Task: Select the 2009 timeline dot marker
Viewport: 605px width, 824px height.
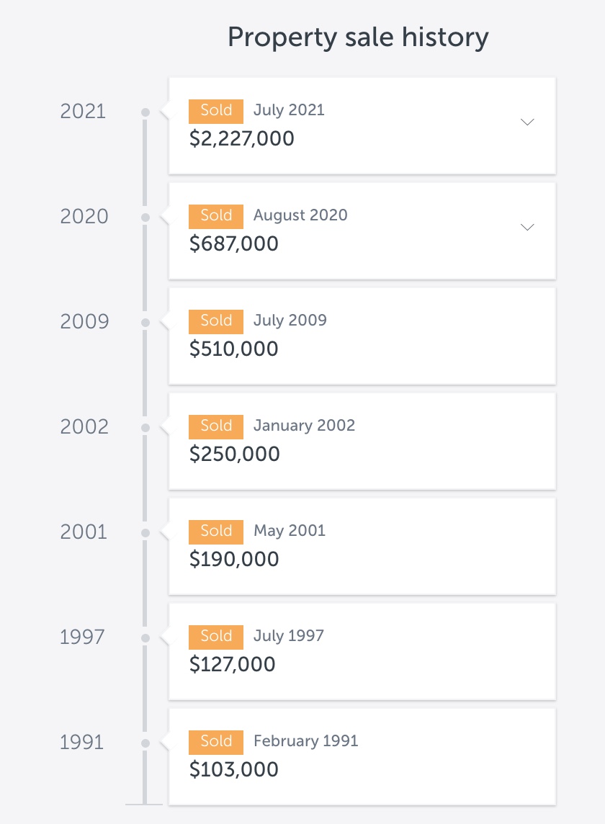Action: click(x=145, y=323)
